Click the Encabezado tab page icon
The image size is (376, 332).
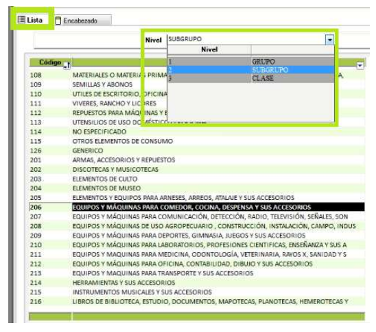tap(58, 21)
